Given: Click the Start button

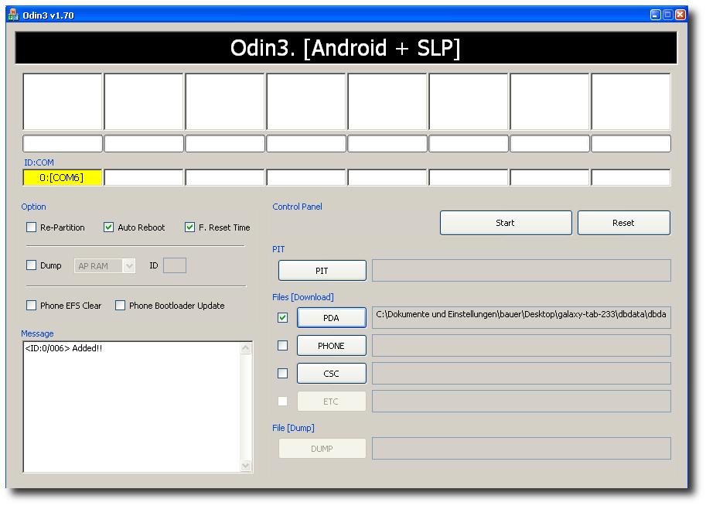Looking at the screenshot, I should pyautogui.click(x=506, y=223).
